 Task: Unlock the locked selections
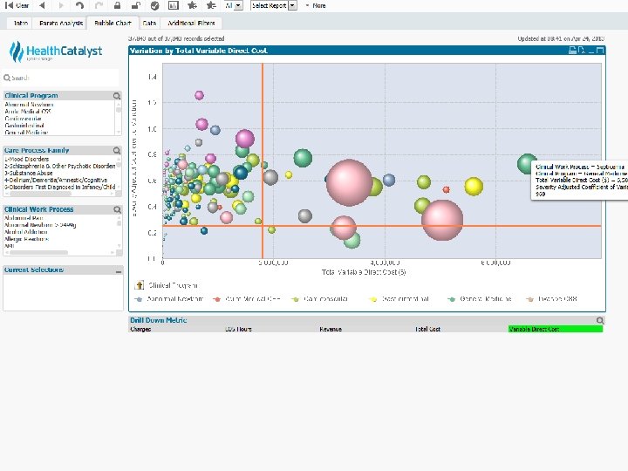136,5
